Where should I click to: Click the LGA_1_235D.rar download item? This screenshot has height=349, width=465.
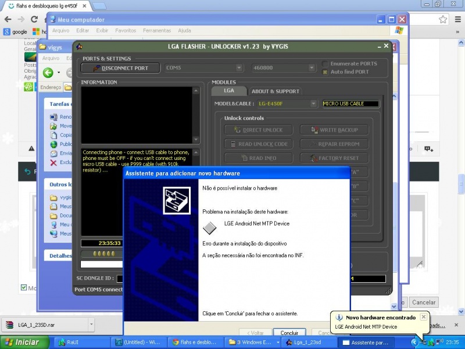tap(45, 325)
